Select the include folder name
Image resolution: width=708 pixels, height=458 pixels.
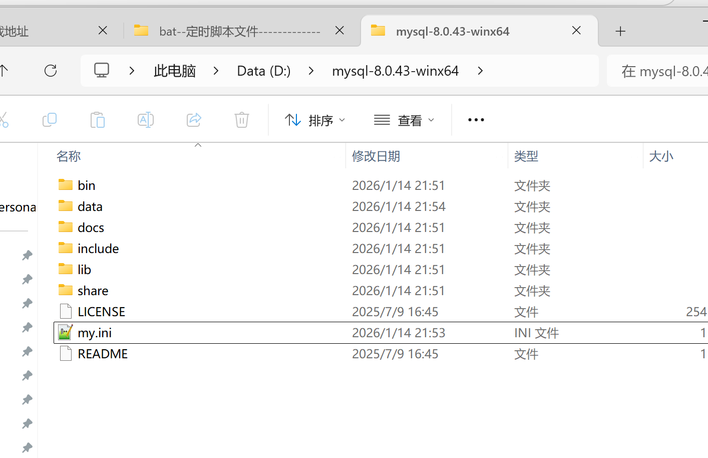98,249
